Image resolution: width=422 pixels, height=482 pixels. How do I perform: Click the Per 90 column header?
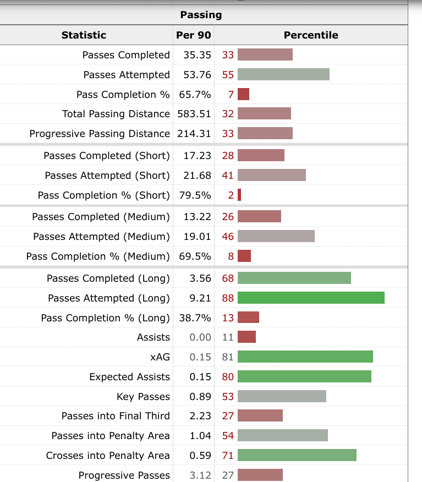click(x=193, y=35)
